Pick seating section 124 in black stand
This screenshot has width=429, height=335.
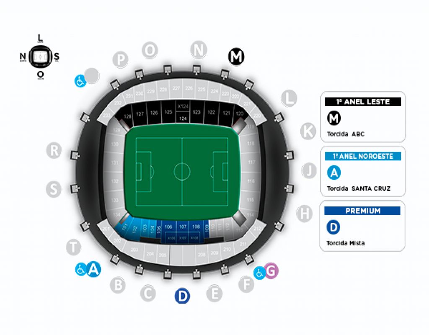[183, 118]
